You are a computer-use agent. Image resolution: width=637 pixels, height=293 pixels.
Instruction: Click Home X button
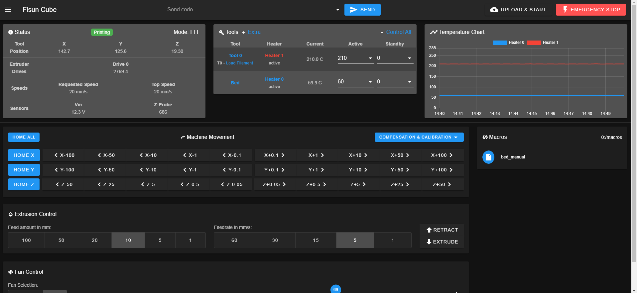[24, 155]
